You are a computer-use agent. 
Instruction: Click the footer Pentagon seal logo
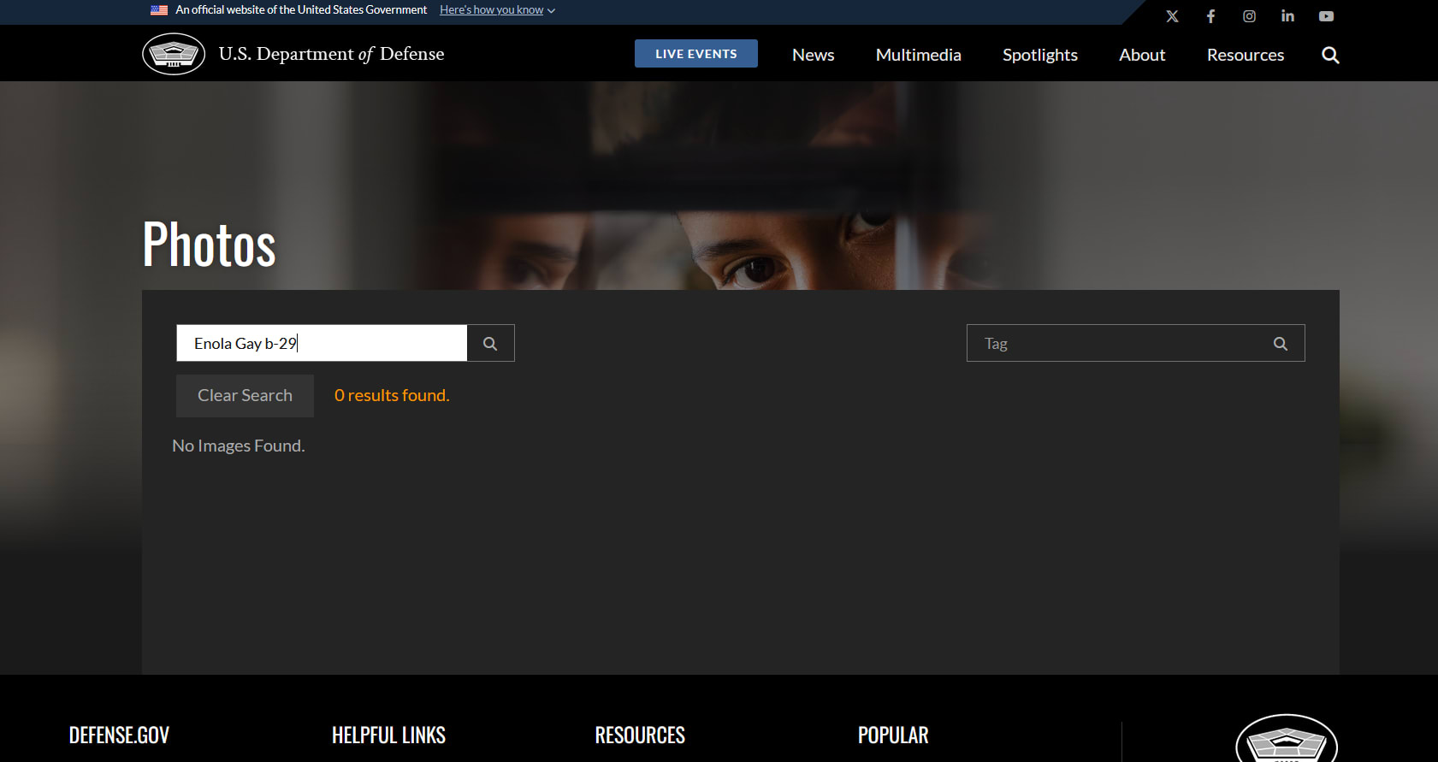point(1286,740)
